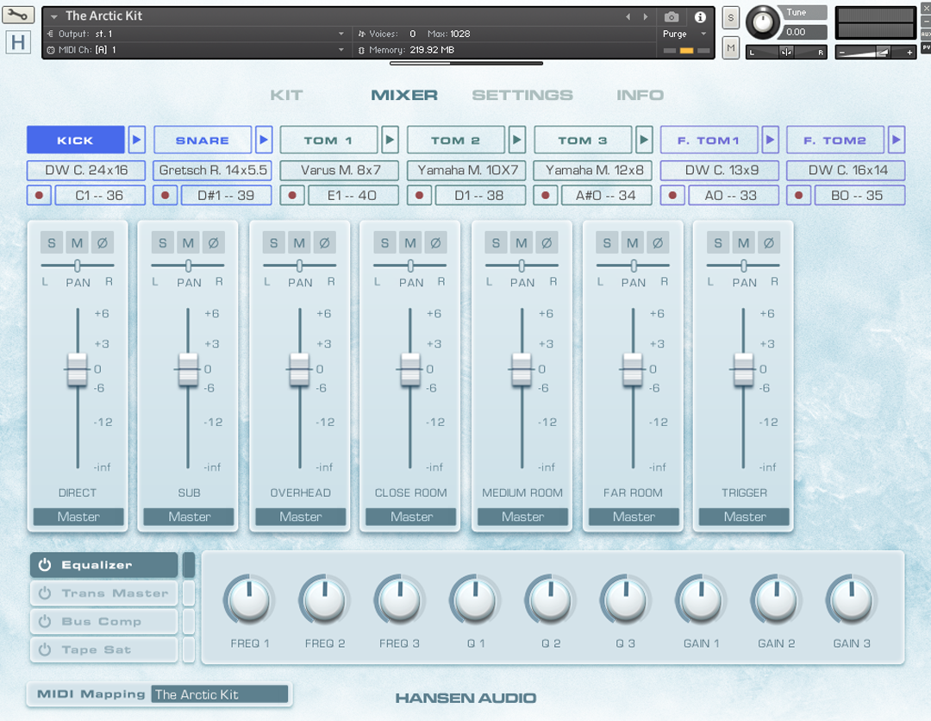This screenshot has width=931, height=721.
Task: Click the MIDI Mapping preset field
Action: point(219,694)
